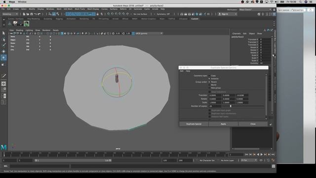The image size is (316, 178).
Task: Click the Number of copies input field
Action: pyautogui.click(x=215, y=106)
